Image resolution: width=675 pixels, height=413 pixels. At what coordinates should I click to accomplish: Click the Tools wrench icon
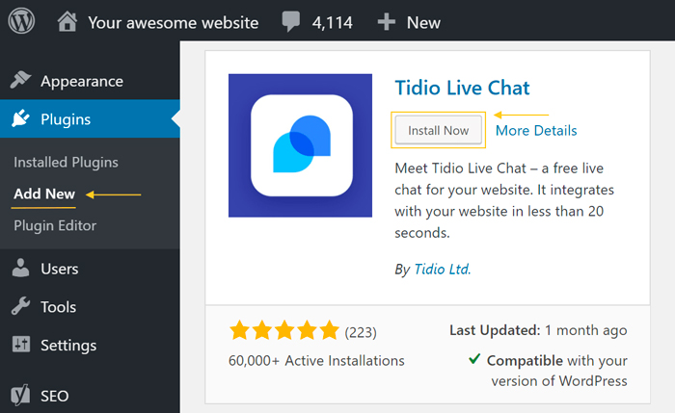click(20, 306)
